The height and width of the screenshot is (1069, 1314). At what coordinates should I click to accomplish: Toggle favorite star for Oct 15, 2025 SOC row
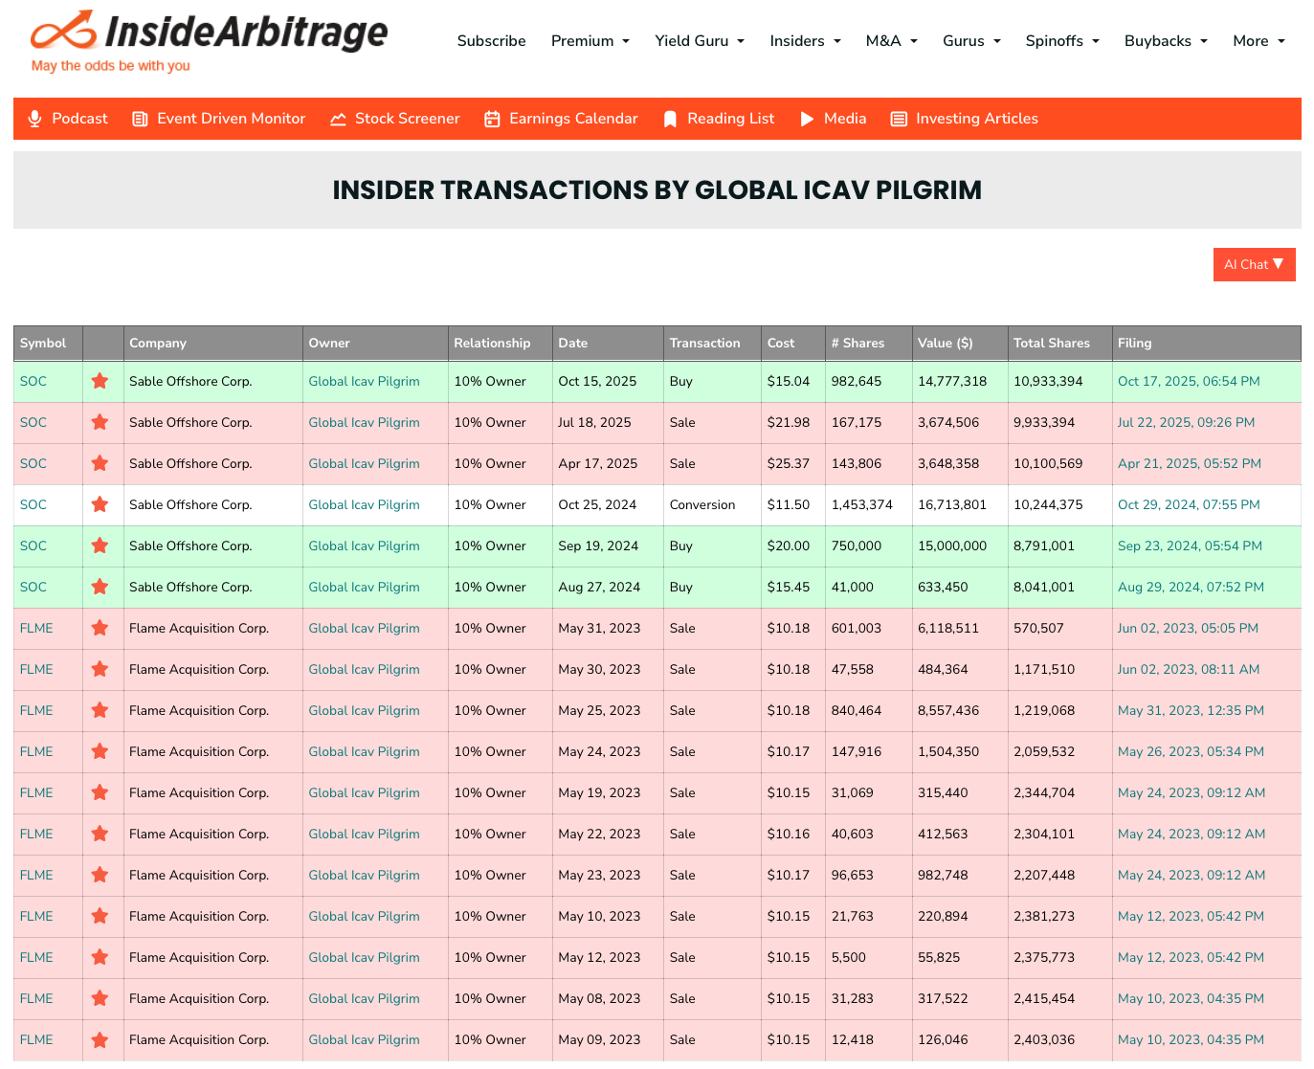coord(100,381)
